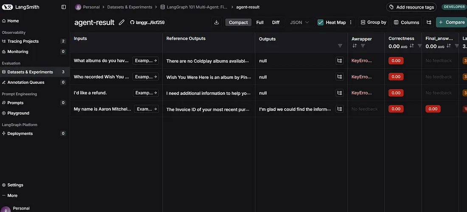Image resolution: width=467 pixels, height=212 pixels.
Task: Go to Annotation Queues
Action: click(x=25, y=83)
